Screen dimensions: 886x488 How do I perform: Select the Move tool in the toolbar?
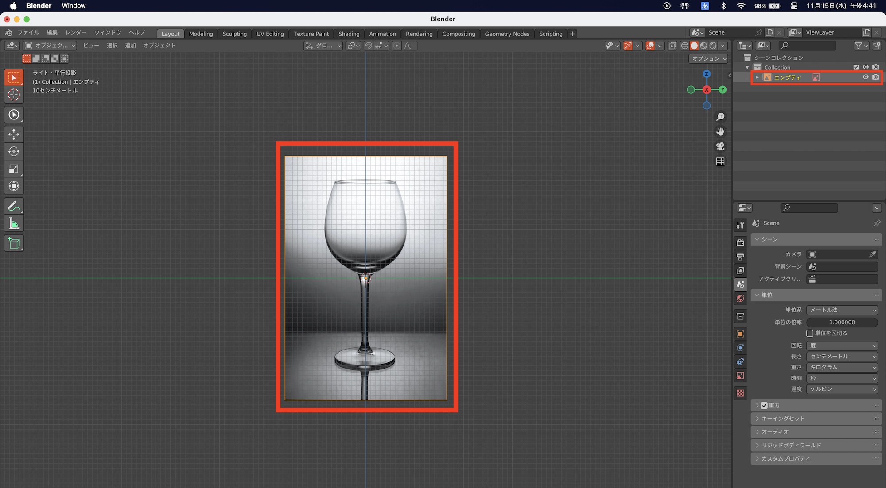(14, 134)
